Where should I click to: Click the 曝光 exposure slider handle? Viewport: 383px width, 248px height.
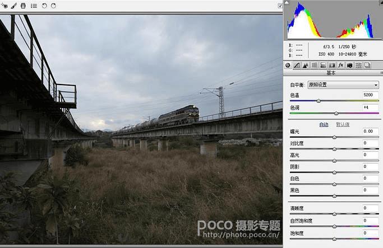coord(334,137)
